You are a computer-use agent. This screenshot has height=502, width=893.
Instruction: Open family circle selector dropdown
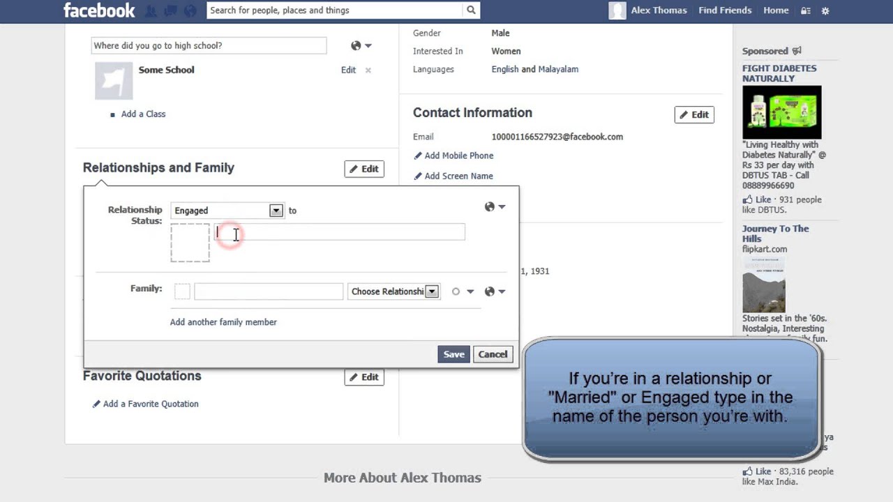pyautogui.click(x=462, y=291)
